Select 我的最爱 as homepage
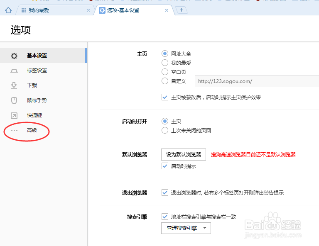 pyautogui.click(x=165, y=63)
